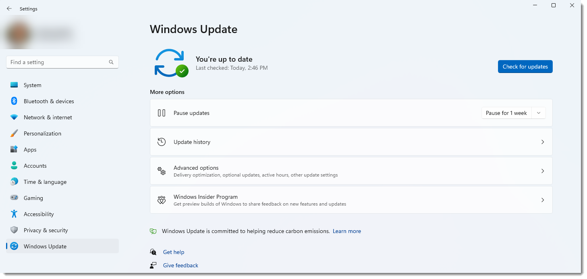Image resolution: width=587 pixels, height=279 pixels.
Task: Click the Windows Update sync icon in sidebar
Action: tap(14, 246)
